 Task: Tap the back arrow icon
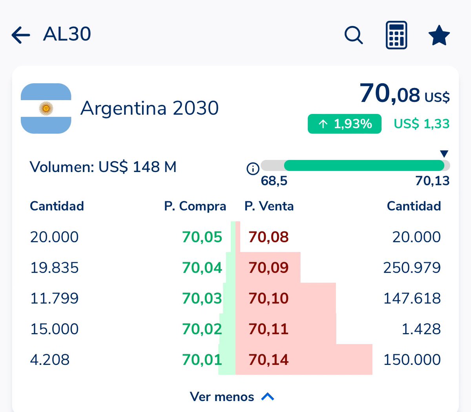(x=21, y=35)
